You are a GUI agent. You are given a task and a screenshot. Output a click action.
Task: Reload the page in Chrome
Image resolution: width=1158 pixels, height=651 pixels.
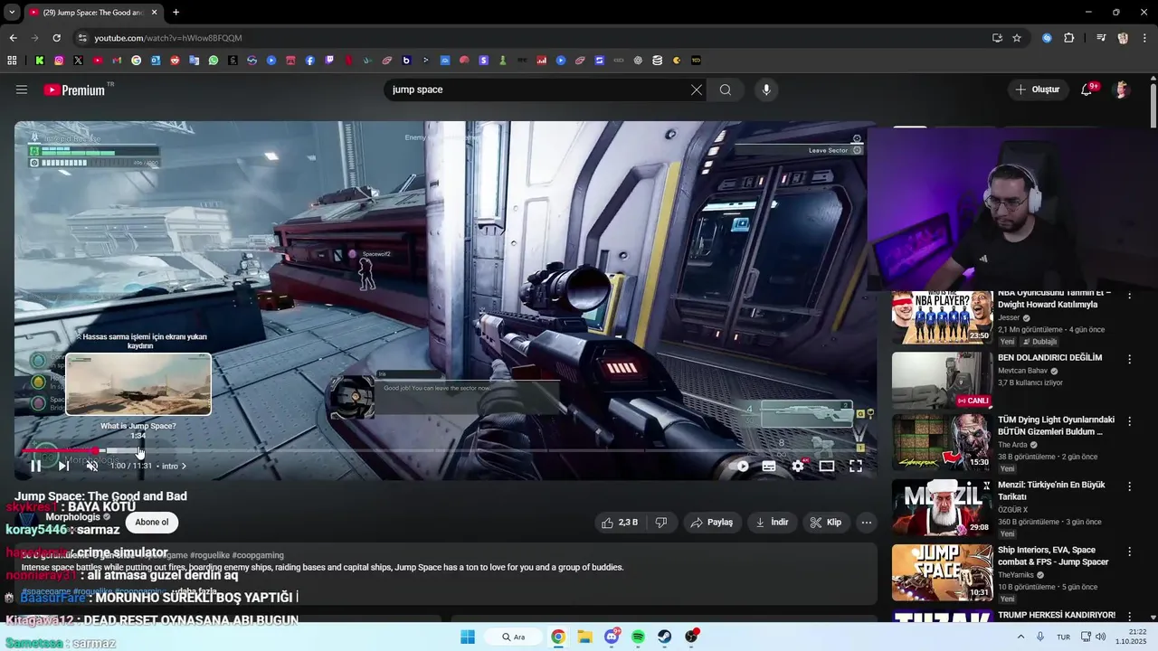[56, 38]
